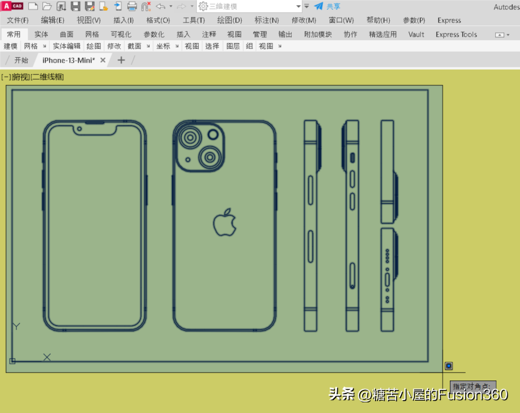This screenshot has height=413, width=520.
Task: Open the 参数(P) menu
Action: coord(414,20)
